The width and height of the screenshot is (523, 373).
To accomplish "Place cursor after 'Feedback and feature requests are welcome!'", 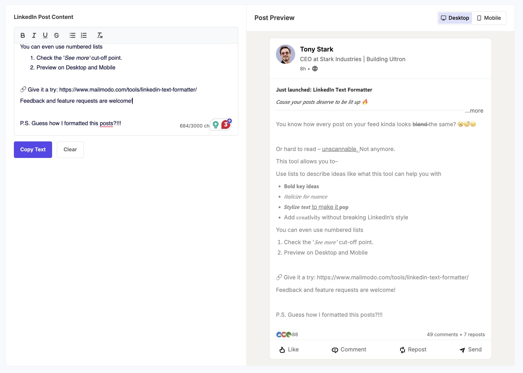I will [132, 101].
